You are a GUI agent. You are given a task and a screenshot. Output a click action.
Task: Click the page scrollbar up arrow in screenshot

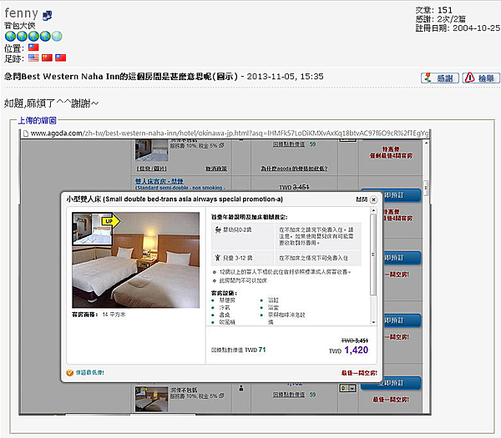pyautogui.click(x=426, y=143)
